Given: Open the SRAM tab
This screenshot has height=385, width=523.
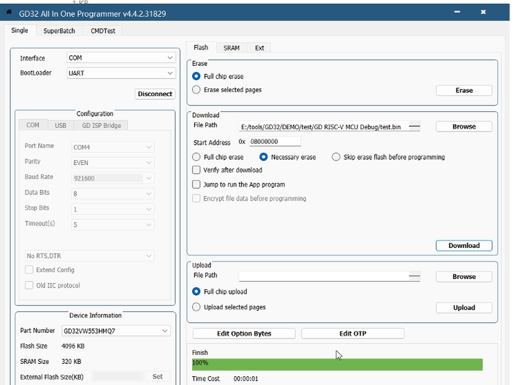Looking at the screenshot, I should click(231, 48).
